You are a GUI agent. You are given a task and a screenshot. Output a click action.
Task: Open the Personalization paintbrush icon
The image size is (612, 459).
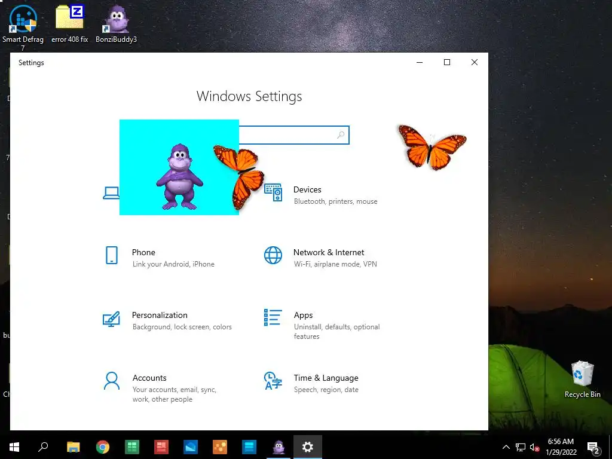(111, 319)
